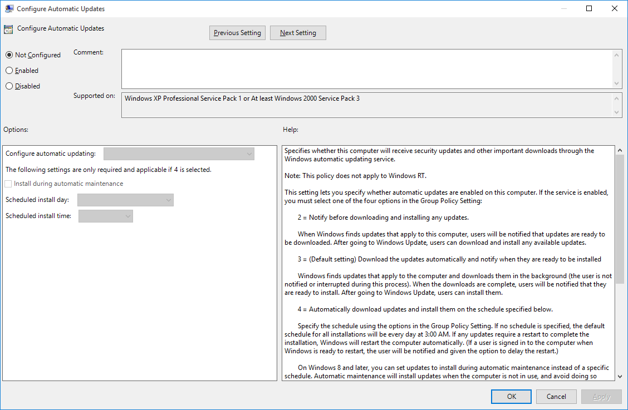Click the Supported on text field
Screen dimensions: 628x410
click(x=367, y=105)
